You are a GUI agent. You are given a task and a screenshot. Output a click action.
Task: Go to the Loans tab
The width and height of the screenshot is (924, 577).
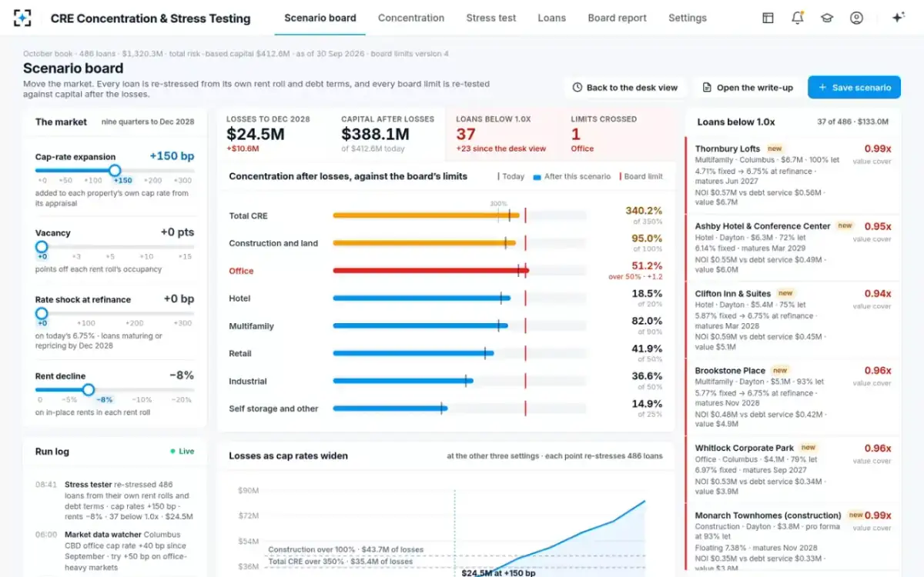point(552,18)
